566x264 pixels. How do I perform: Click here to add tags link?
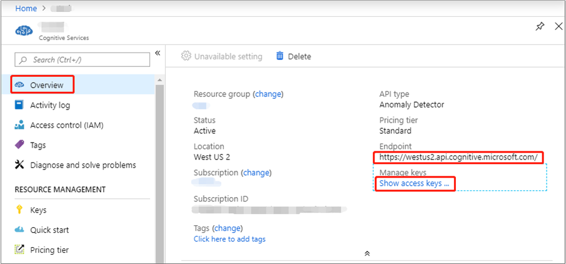[x=230, y=239]
